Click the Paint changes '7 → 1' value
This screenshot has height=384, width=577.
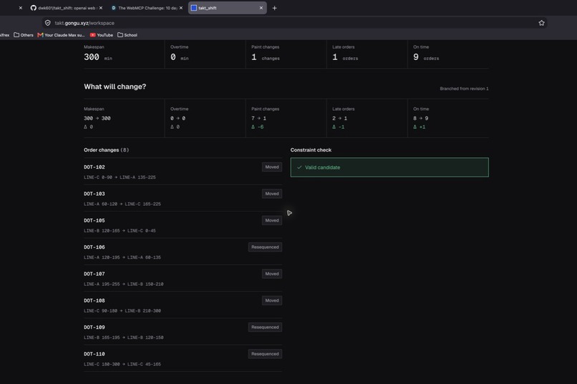point(258,118)
